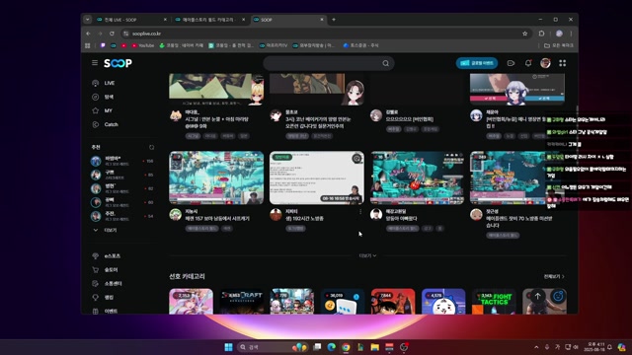Select first recommended streamer with 156 viewers

pyautogui.click(x=121, y=161)
